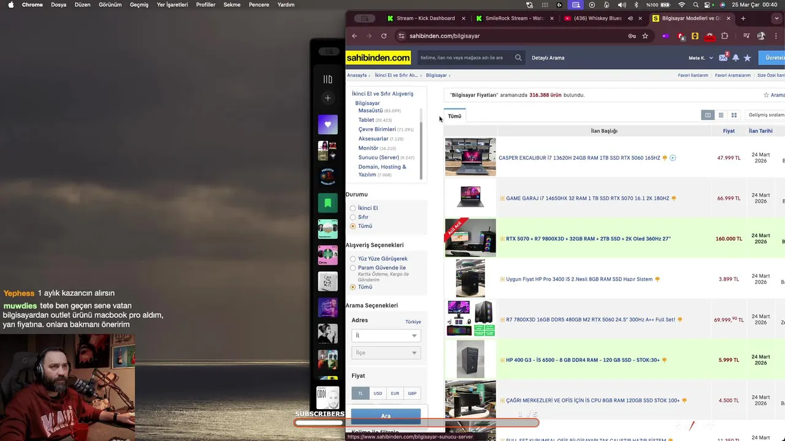Image resolution: width=785 pixels, height=441 pixels.
Task: Open sahibinden messages envelope icon
Action: (723, 58)
